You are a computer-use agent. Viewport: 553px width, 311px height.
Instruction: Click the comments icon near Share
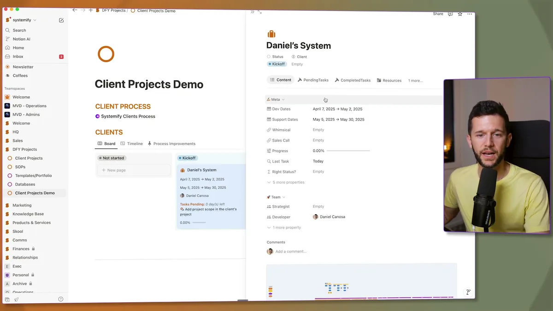point(450,14)
